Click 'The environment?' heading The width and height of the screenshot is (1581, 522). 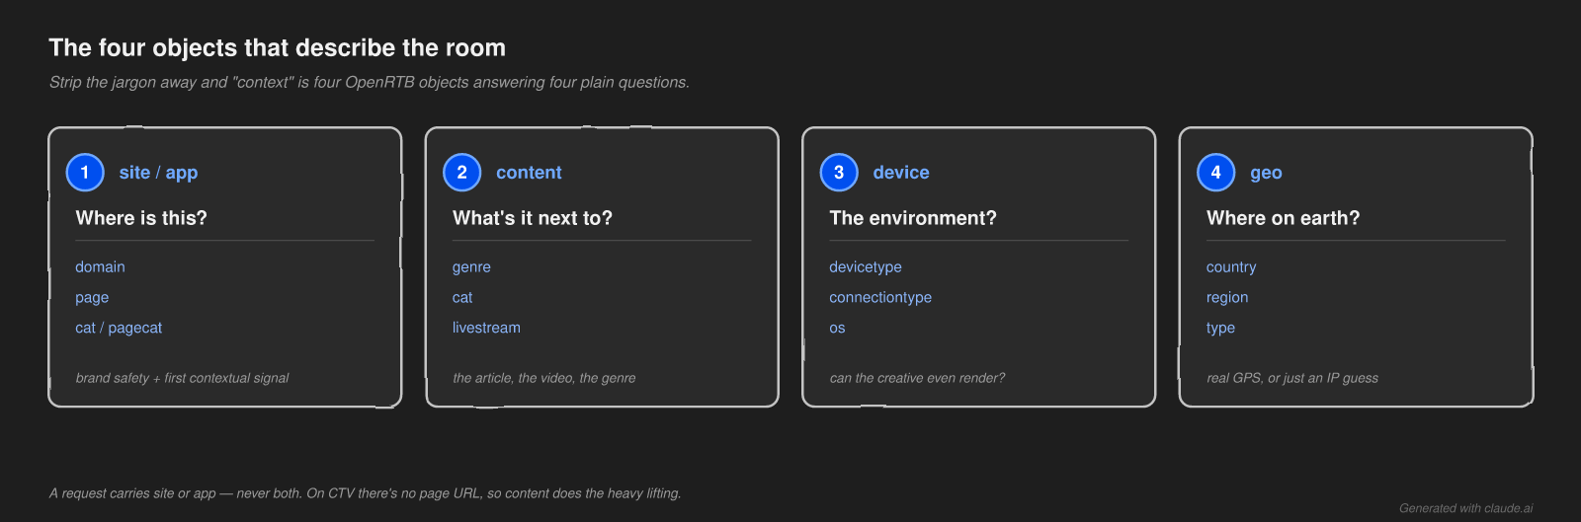913,218
